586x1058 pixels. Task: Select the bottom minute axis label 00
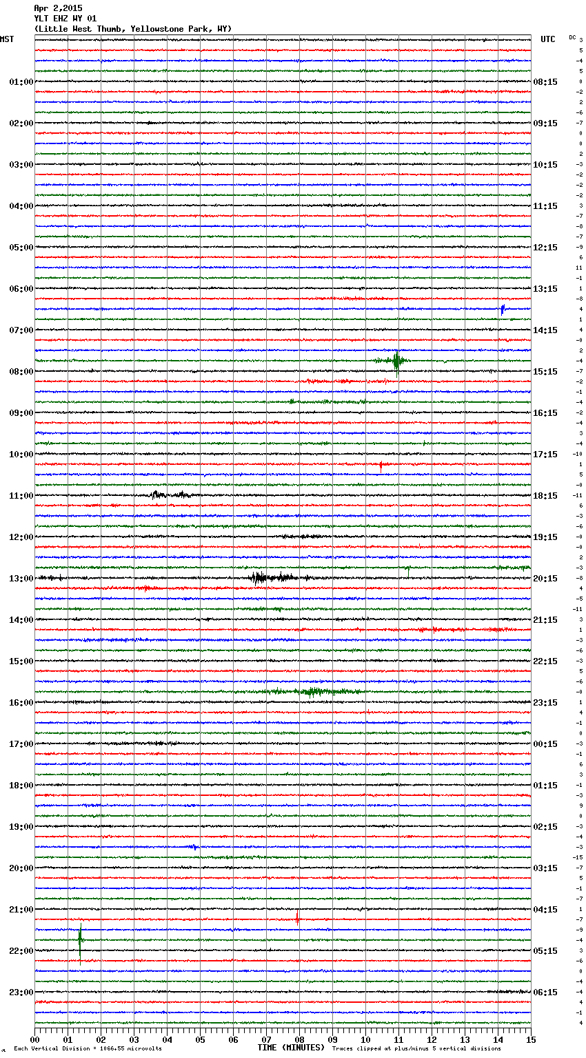click(x=35, y=1040)
